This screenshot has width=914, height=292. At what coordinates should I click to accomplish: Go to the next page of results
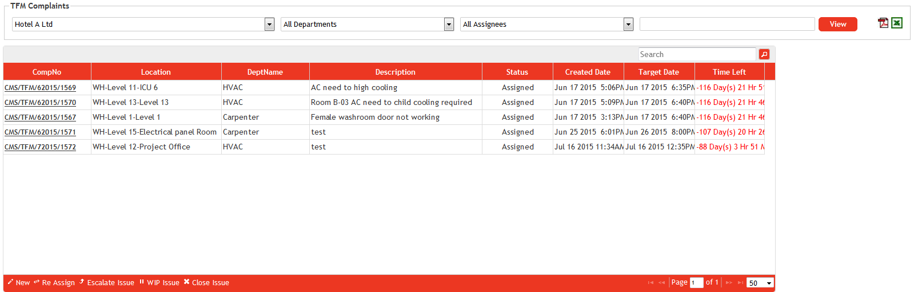click(x=729, y=283)
